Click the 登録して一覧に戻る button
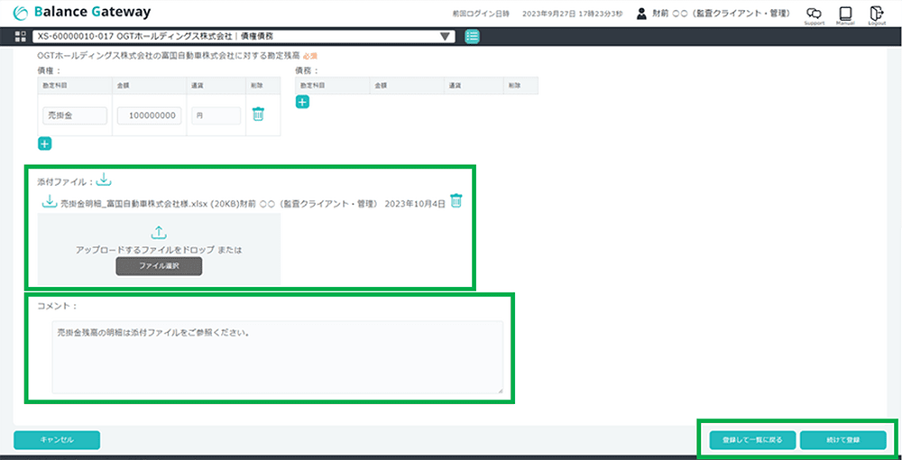Viewport: 902px width, 460px height. [746, 440]
